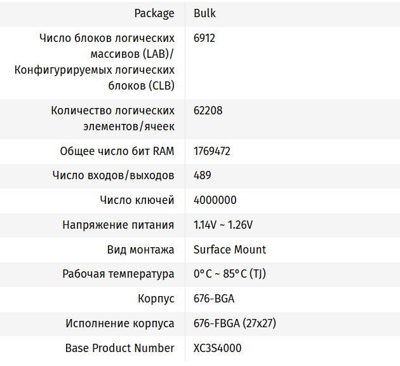400x366 pixels.
Task: Click the "XC3S4000" base product number
Action: 217,348
